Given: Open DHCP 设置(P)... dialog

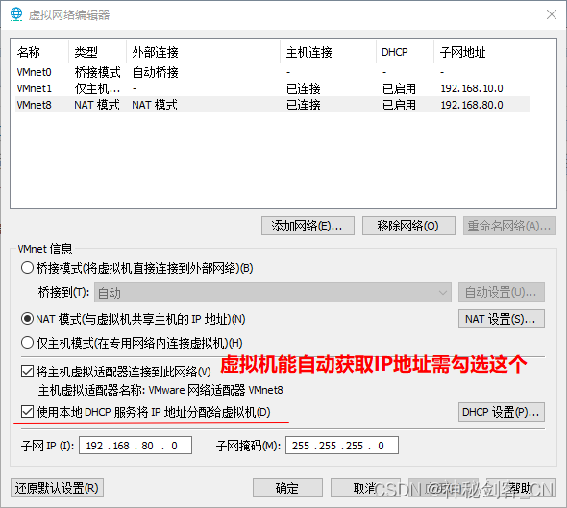Looking at the screenshot, I should pyautogui.click(x=502, y=412).
